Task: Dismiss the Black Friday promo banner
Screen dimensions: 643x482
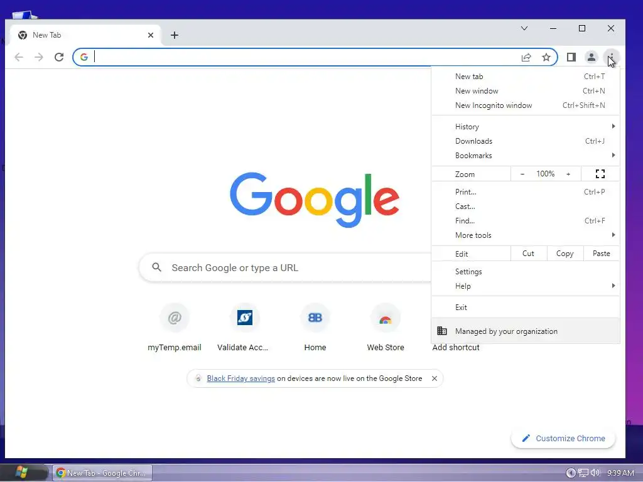Action: 435,378
